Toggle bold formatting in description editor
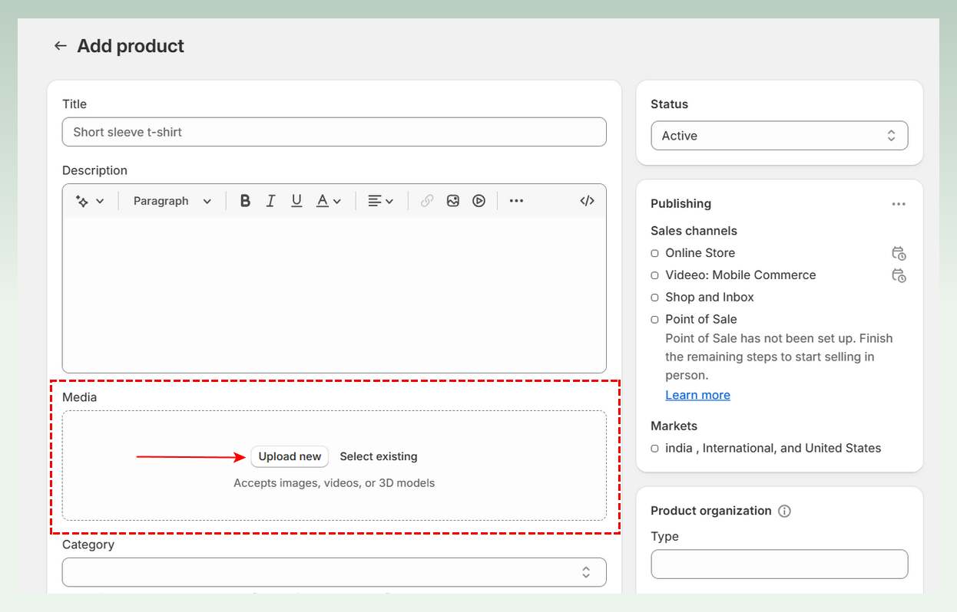Screen dimensions: 957x612 tap(244, 200)
